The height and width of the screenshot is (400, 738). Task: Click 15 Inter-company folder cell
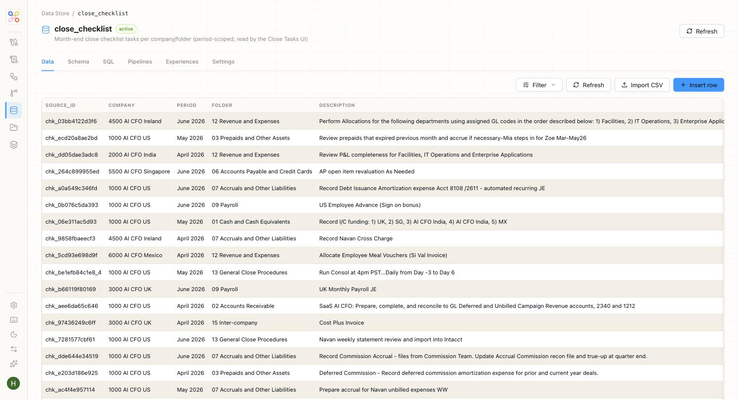point(234,323)
